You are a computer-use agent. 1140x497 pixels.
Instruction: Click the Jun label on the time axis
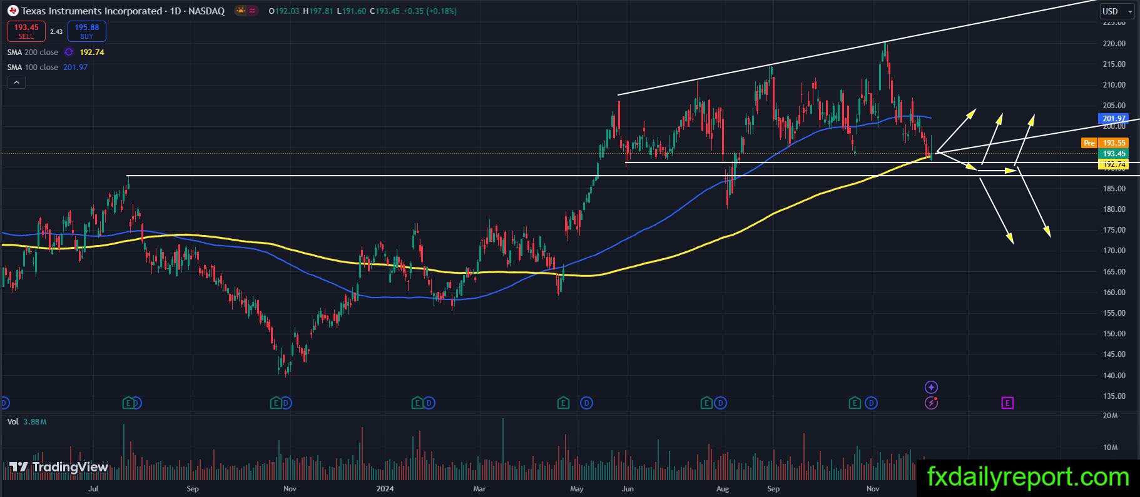[627, 489]
